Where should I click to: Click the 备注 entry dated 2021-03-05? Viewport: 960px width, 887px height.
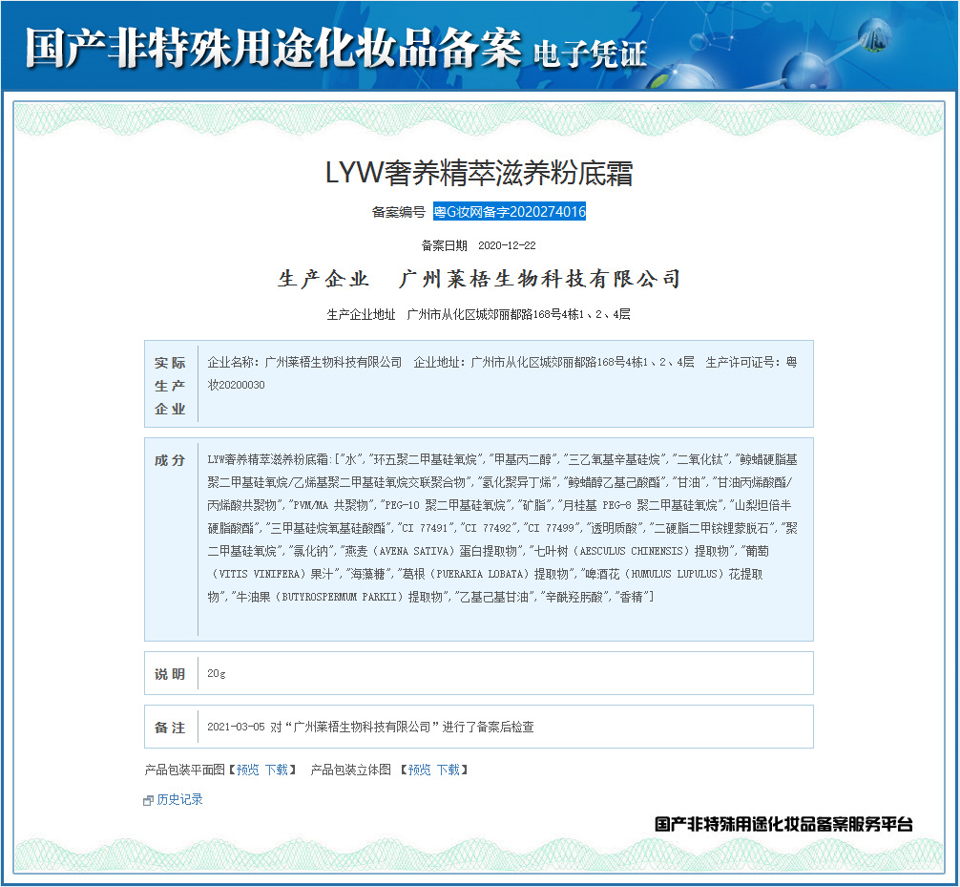click(370, 727)
